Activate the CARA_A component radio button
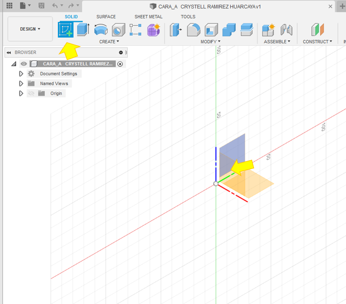 point(120,64)
